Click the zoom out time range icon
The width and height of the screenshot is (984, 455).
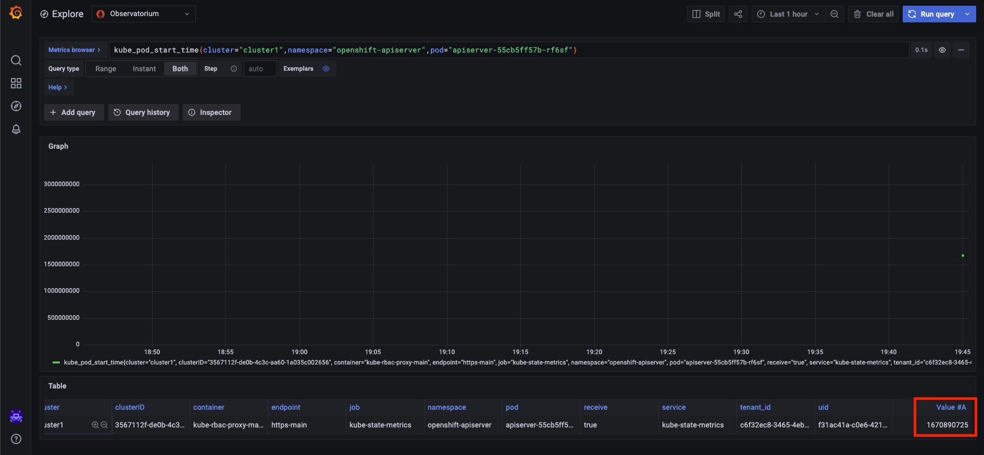click(834, 14)
